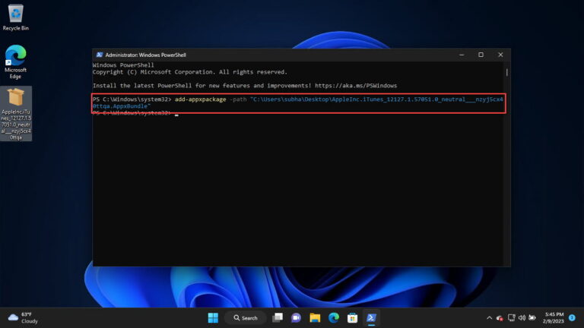Open Task View from the taskbar
The height and width of the screenshot is (328, 584).
(x=278, y=318)
